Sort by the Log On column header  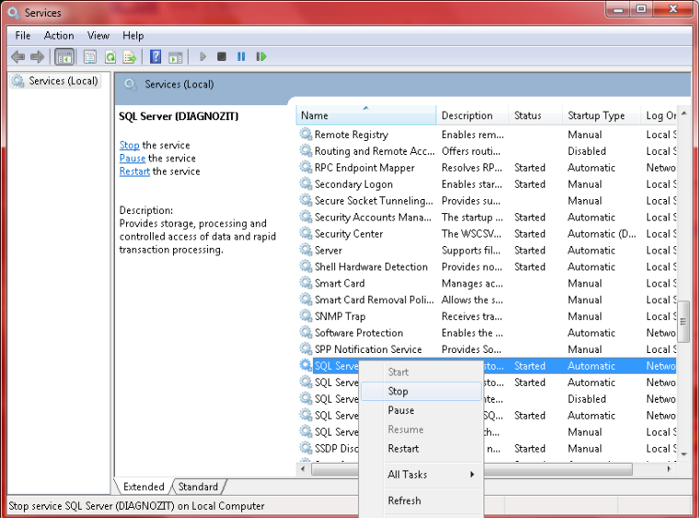pyautogui.click(x=658, y=115)
